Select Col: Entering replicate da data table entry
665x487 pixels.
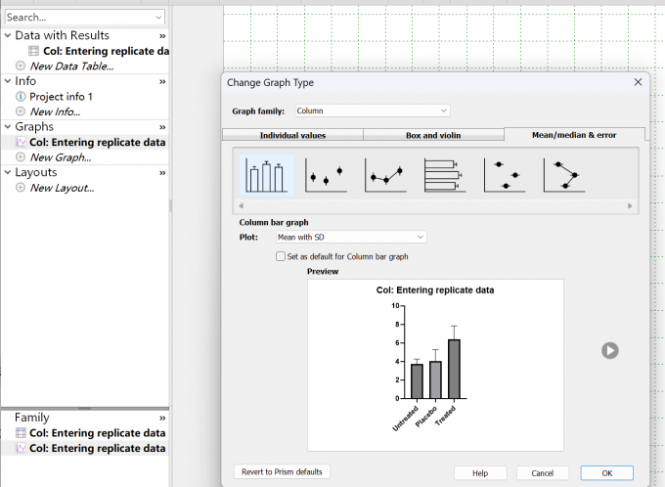tap(106, 51)
